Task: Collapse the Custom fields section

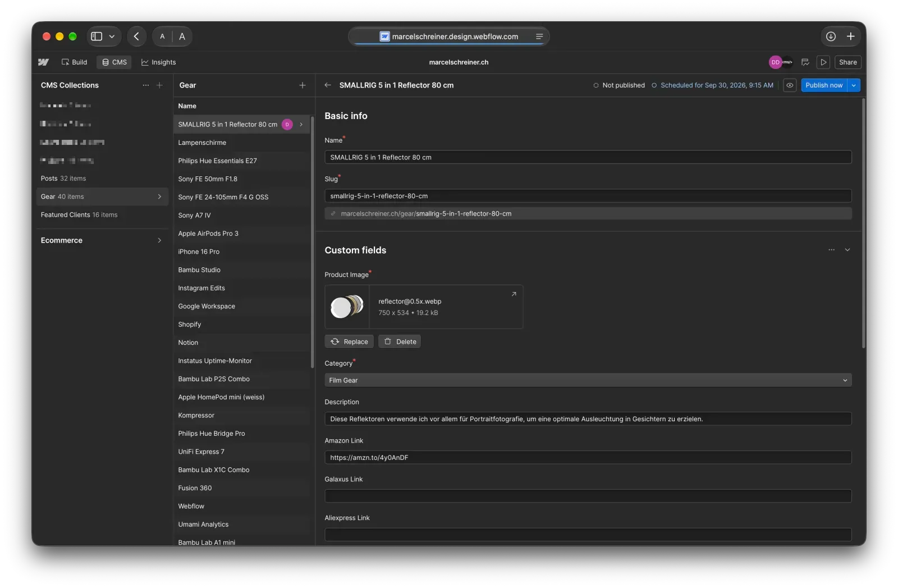Action: [847, 250]
